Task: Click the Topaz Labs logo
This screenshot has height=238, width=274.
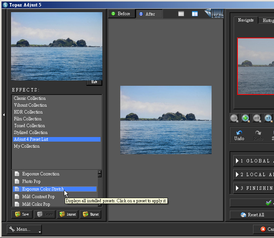Action: pos(214,13)
